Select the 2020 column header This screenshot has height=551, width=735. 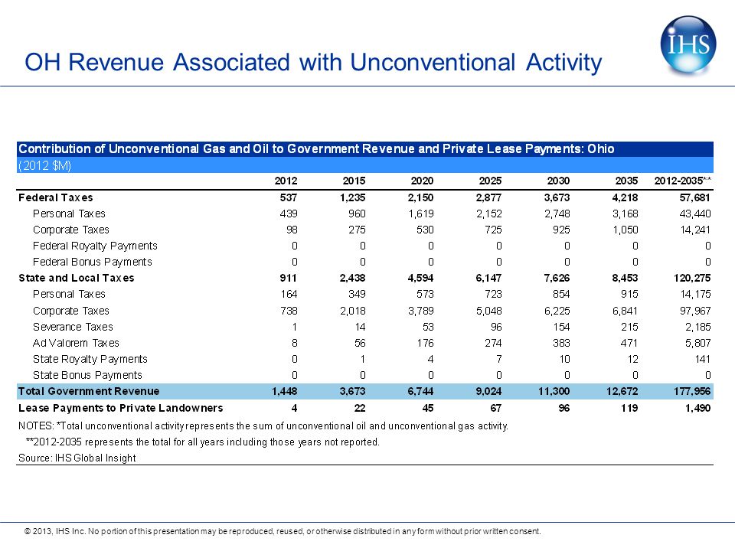422,181
